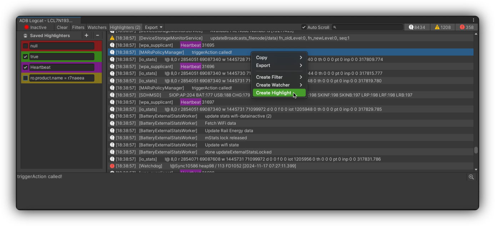The width and height of the screenshot is (495, 226).
Task: Open the Watchers panel button
Action: coord(97,27)
